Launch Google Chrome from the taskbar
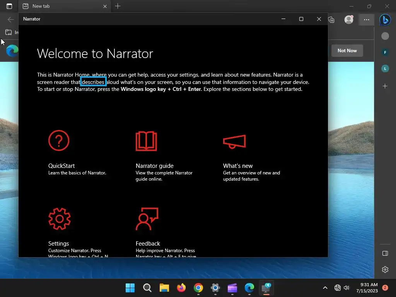This screenshot has height=297, width=396. coord(198,288)
